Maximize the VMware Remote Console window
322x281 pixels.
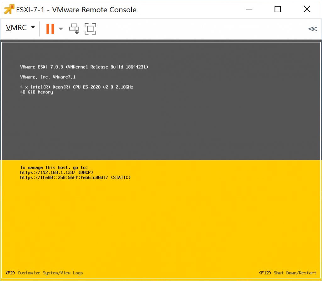[278, 9]
